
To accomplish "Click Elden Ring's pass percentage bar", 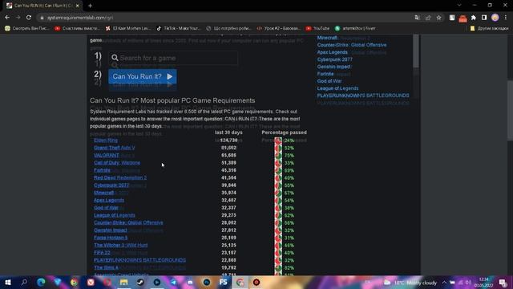I will (x=278, y=140).
